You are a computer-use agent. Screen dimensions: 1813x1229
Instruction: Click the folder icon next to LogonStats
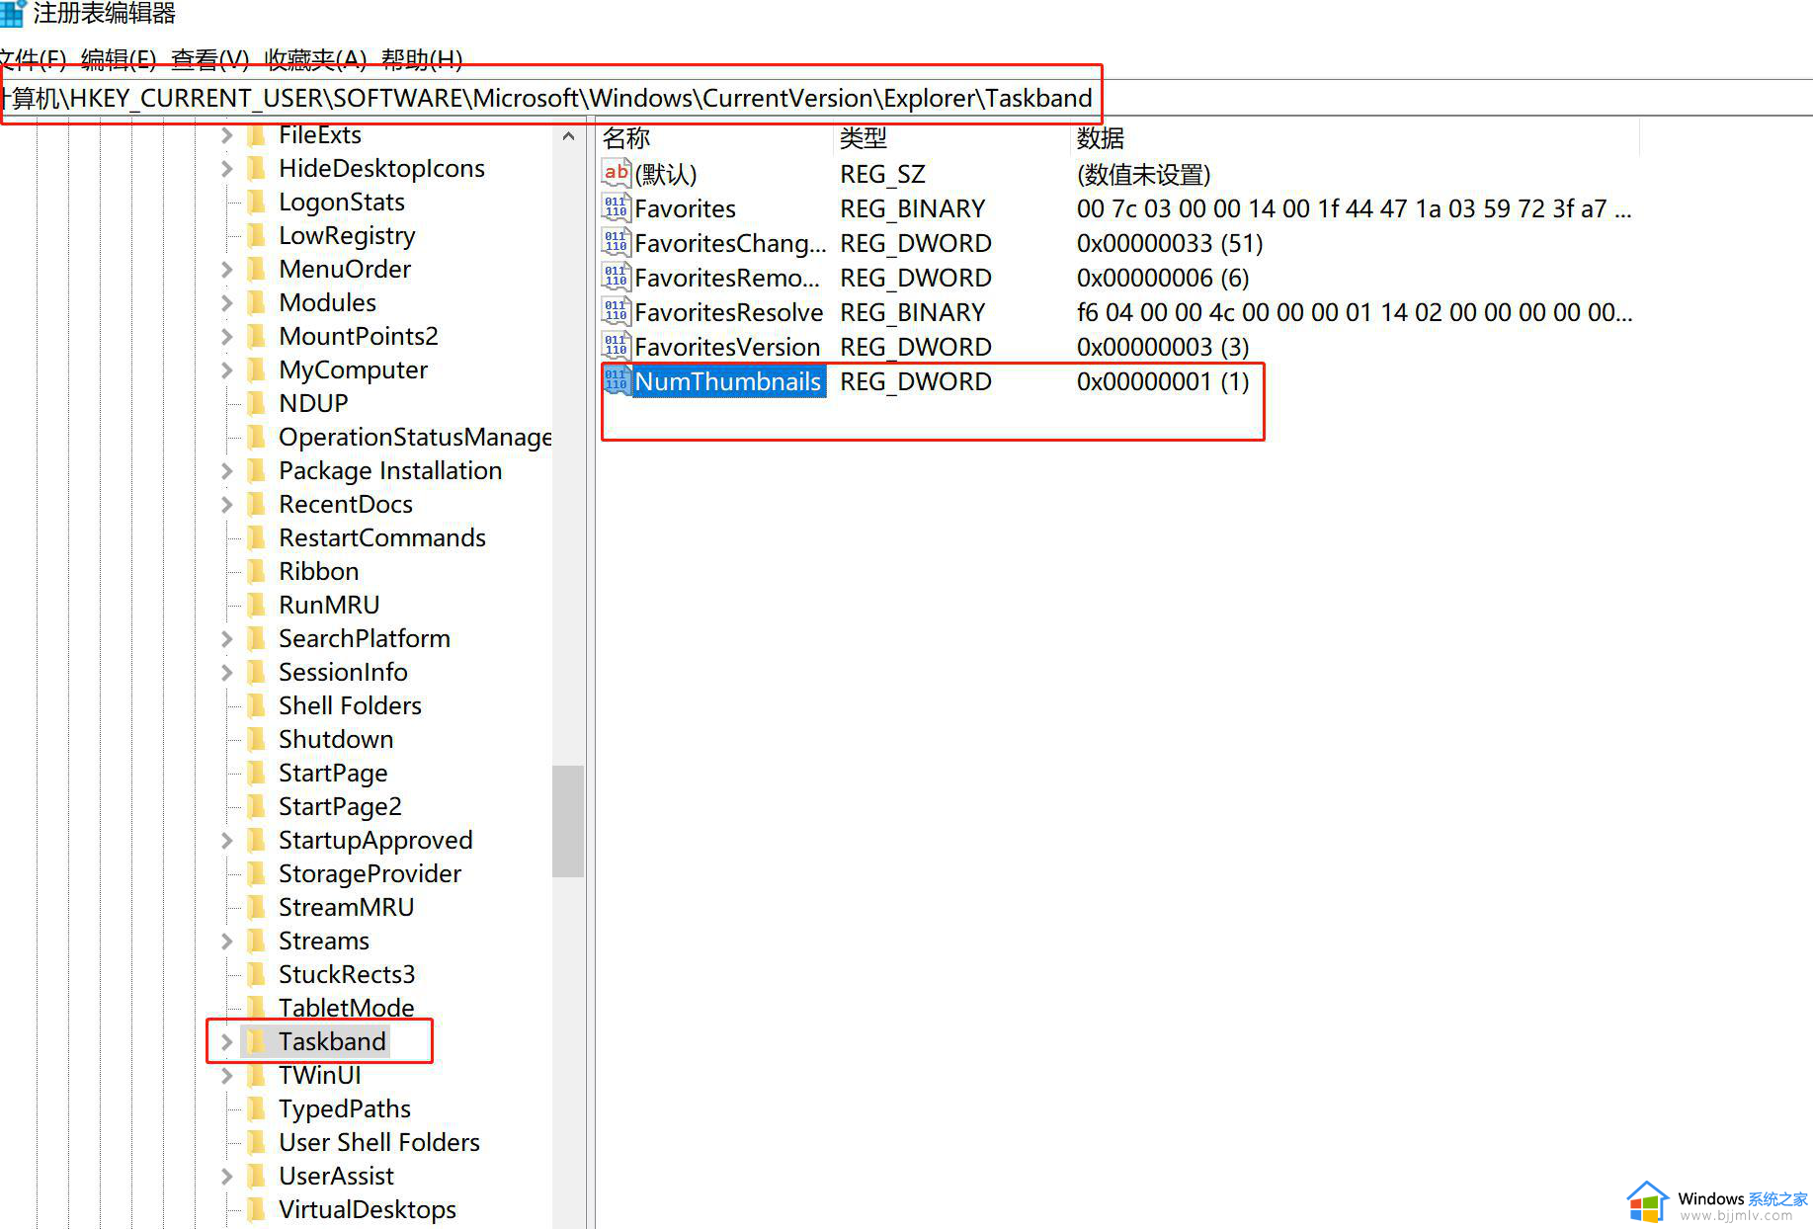pos(256,203)
